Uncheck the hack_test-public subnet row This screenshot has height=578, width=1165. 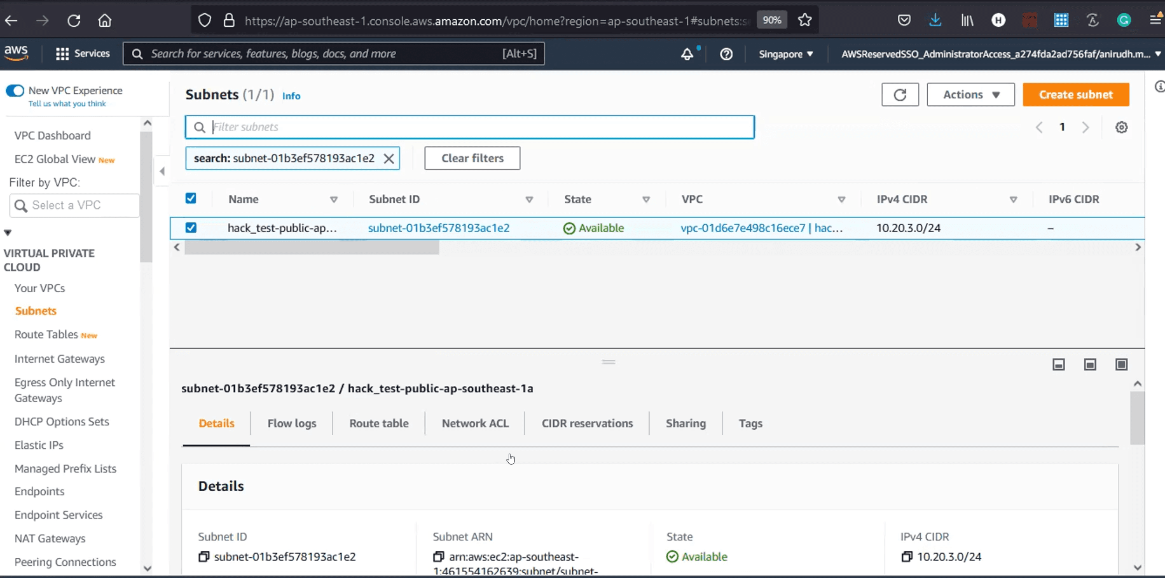coord(191,228)
